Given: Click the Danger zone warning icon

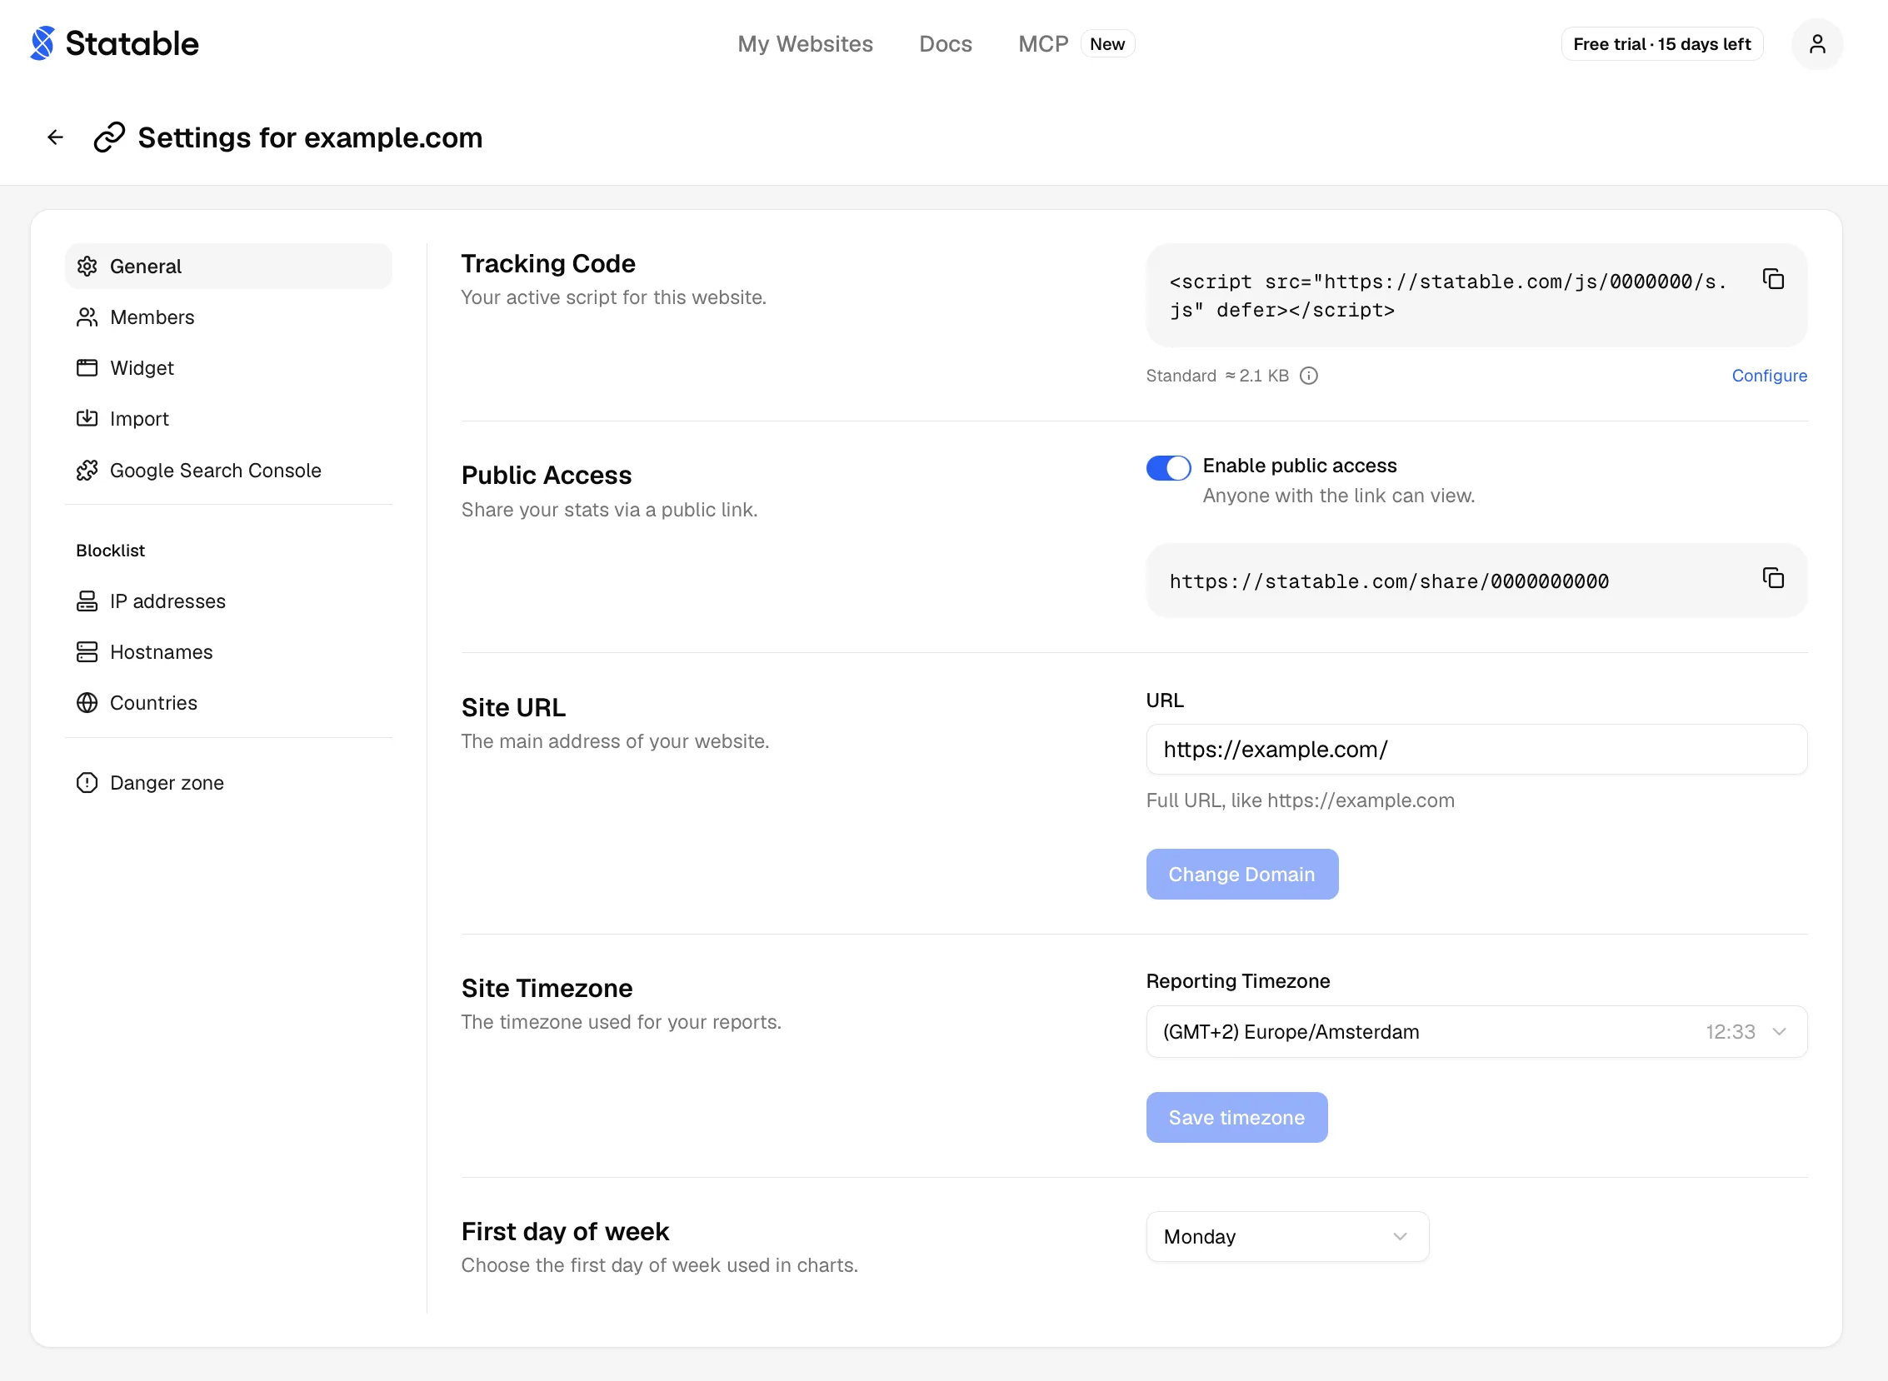Looking at the screenshot, I should (87, 783).
